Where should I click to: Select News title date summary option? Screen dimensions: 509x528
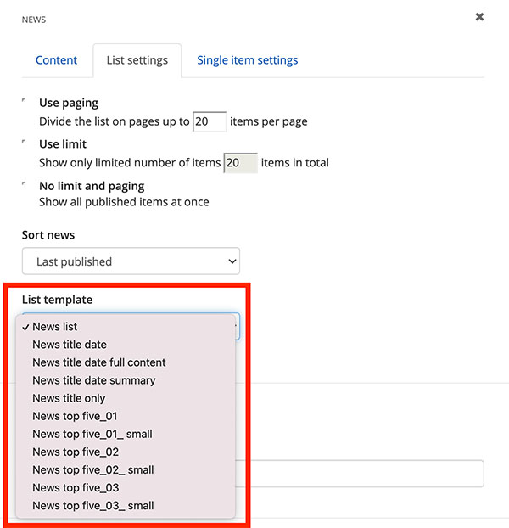(x=126, y=380)
